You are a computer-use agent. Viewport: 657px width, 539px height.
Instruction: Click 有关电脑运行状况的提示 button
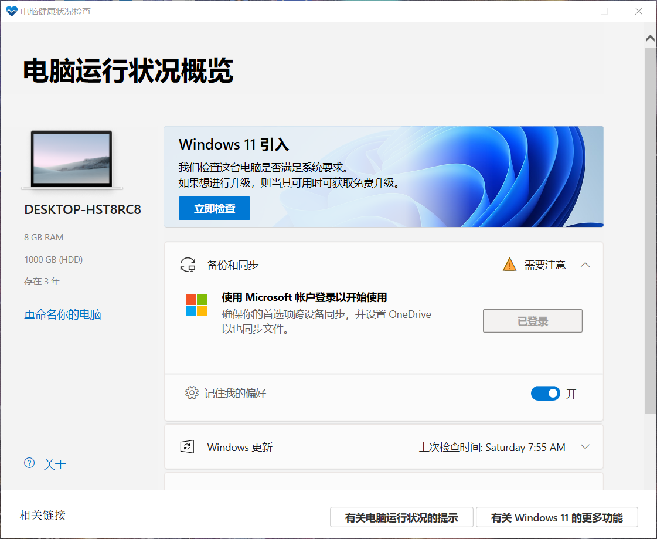[402, 517]
